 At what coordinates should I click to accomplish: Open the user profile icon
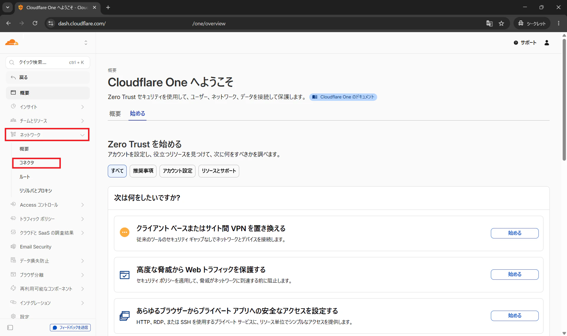pos(547,43)
